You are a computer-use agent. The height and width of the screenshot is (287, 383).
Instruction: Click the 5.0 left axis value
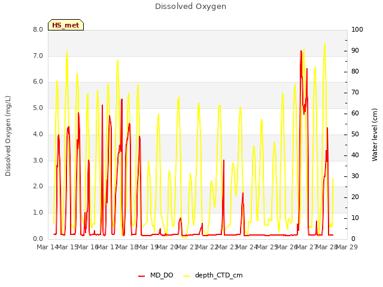38,108
